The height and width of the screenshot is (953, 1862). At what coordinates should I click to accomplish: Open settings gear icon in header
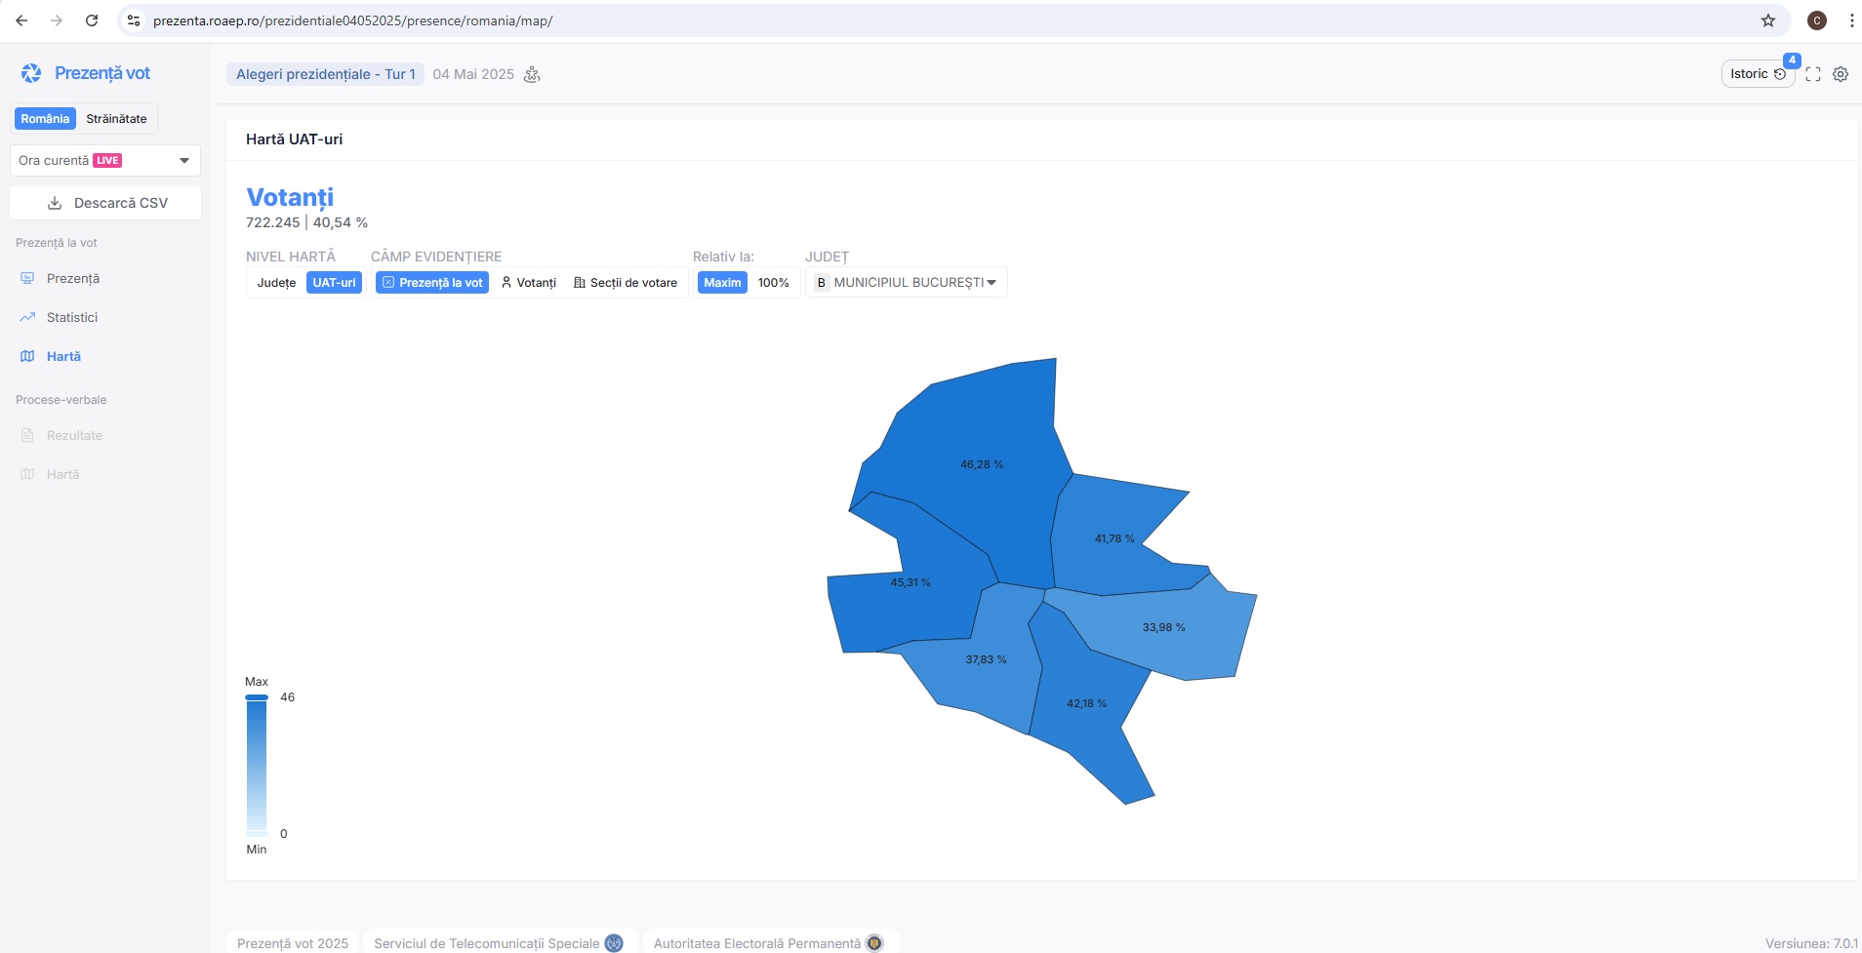[x=1841, y=74]
